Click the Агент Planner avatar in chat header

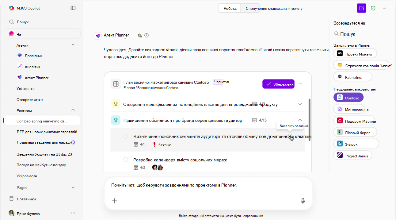click(98, 36)
